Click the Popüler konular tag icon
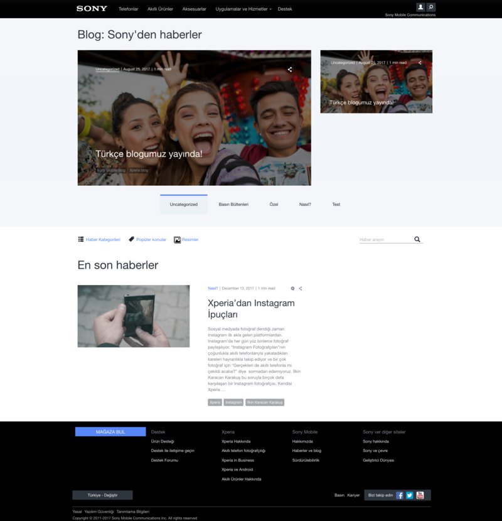 coord(131,239)
